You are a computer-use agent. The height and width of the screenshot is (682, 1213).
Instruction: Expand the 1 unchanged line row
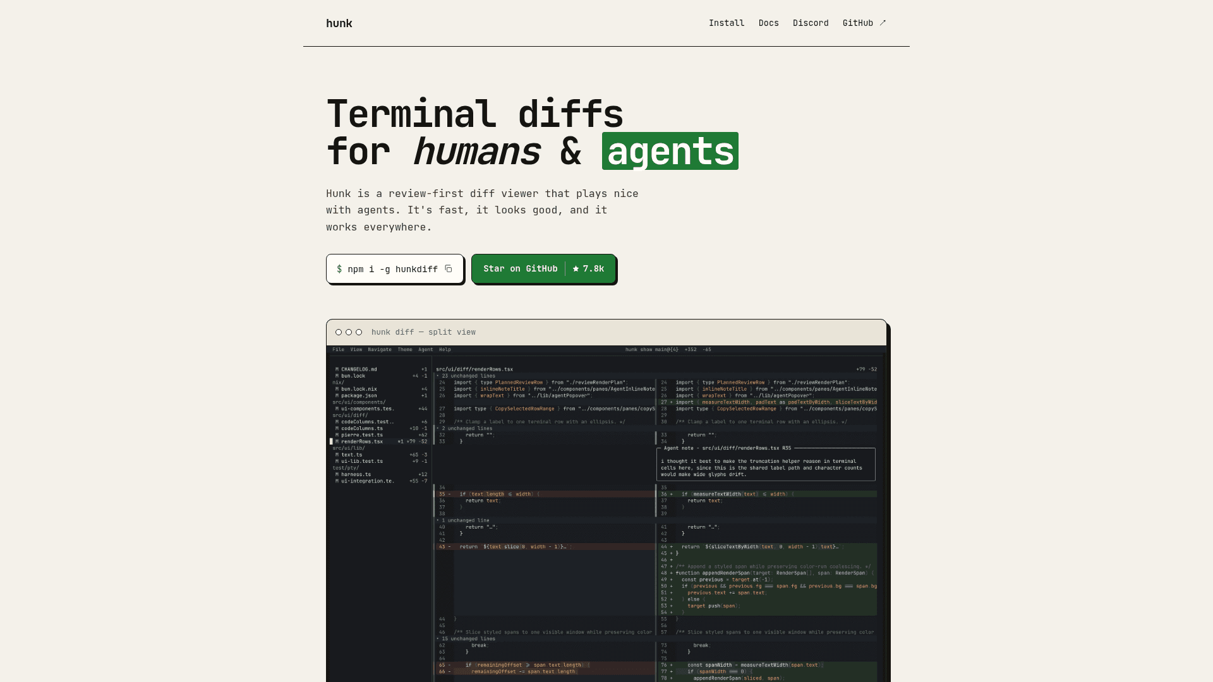coord(656,520)
